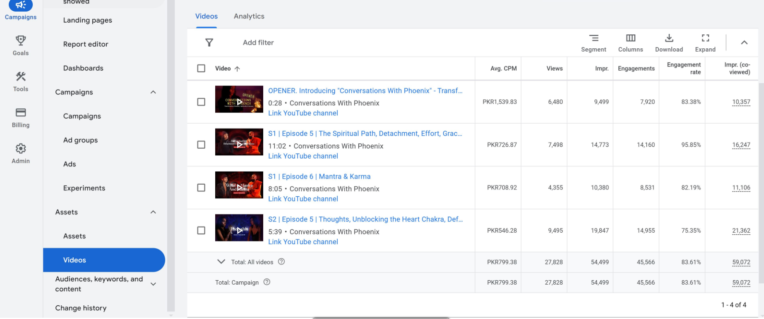Click Link YouTube channel under OPENER video
Screen dimensions: 764x319
pos(303,113)
